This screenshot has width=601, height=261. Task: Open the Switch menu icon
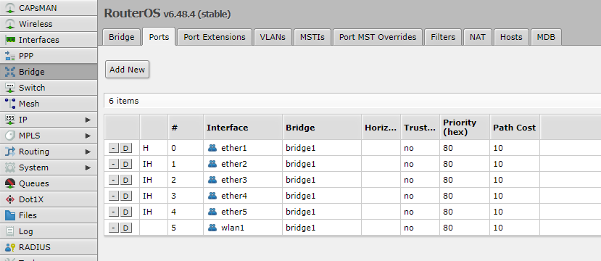coord(10,88)
